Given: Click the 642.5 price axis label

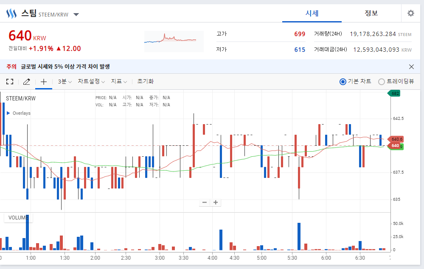Looking at the screenshot, I should 398,119.
